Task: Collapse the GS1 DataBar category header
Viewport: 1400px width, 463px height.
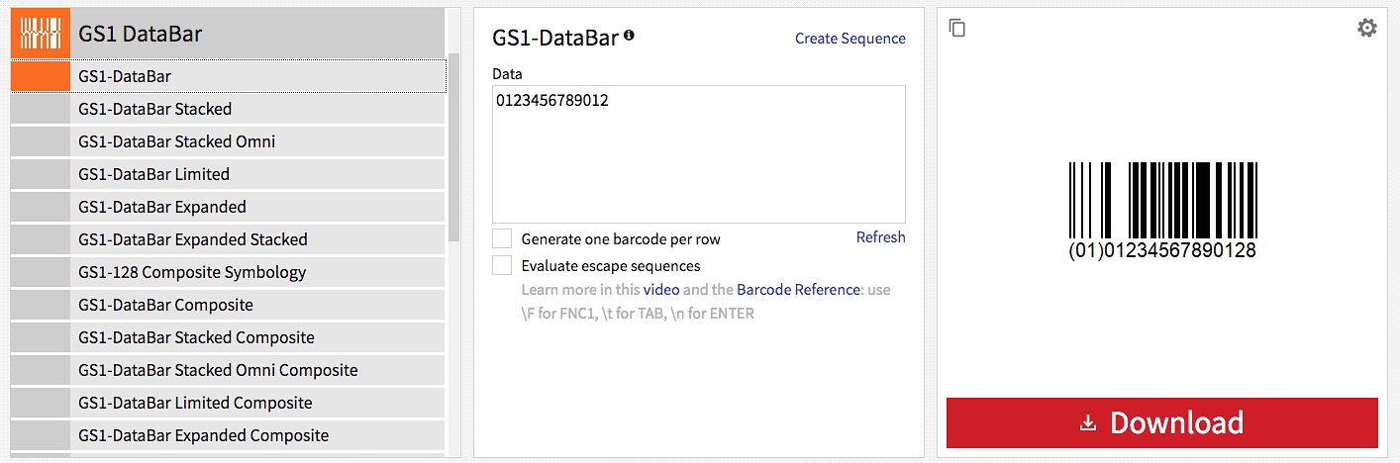Action: point(228,34)
